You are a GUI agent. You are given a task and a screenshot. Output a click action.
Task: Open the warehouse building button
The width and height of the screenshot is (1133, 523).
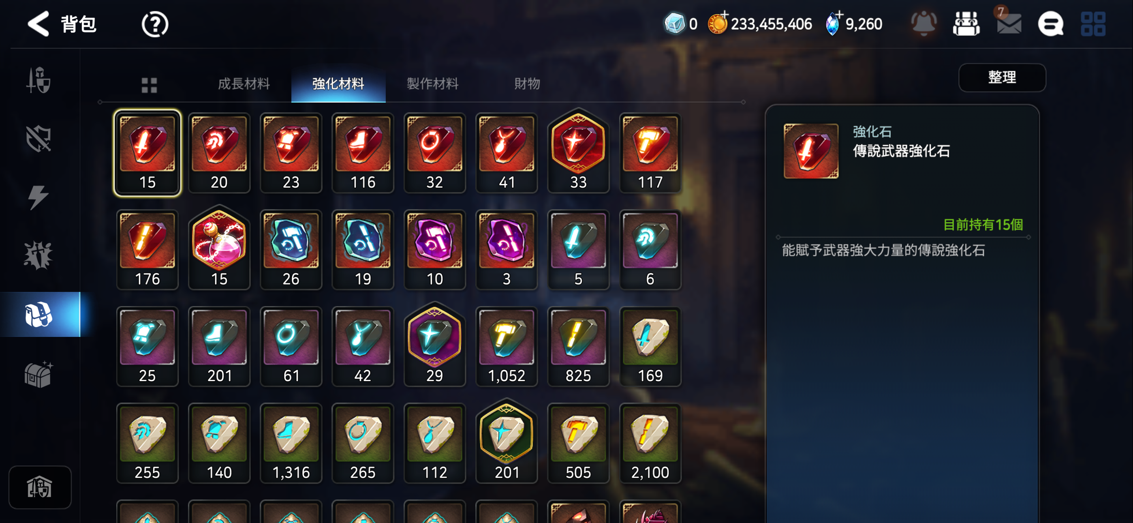(40, 487)
